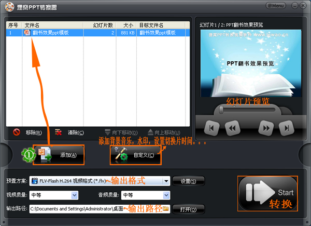The image size is (311, 226).
Task: Click the folder browse icon in path field
Action: pyautogui.click(x=166, y=209)
